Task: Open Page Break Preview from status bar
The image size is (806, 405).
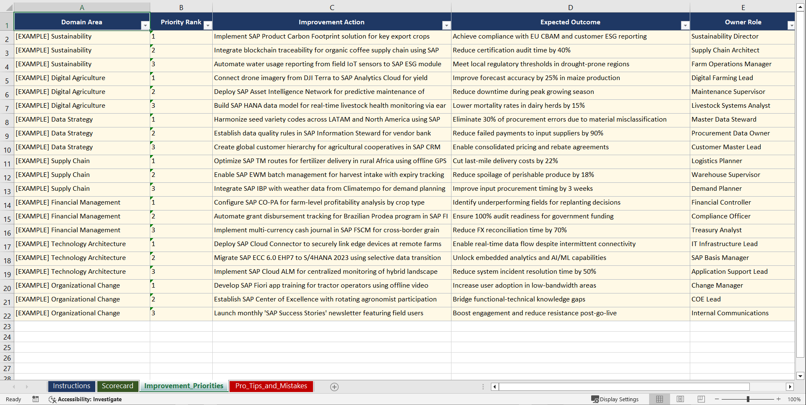Action: pos(701,399)
